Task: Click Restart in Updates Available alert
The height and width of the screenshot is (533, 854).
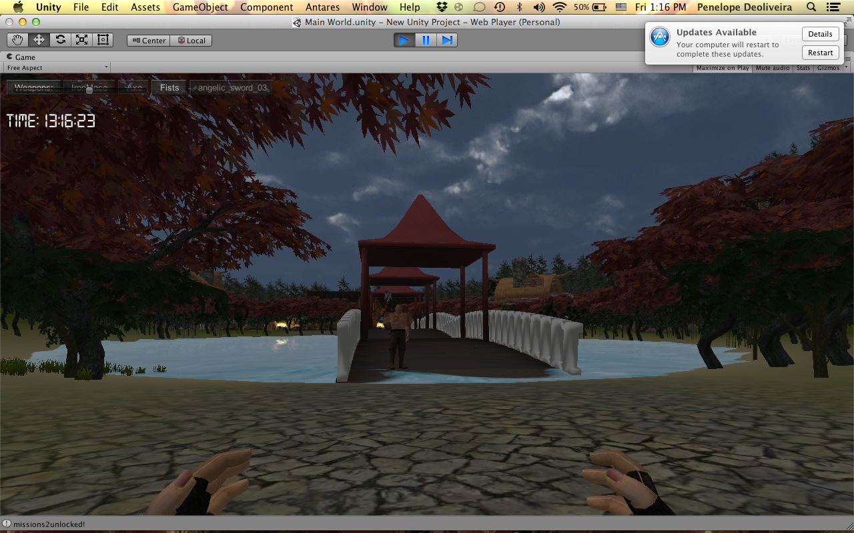Action: pyautogui.click(x=820, y=53)
